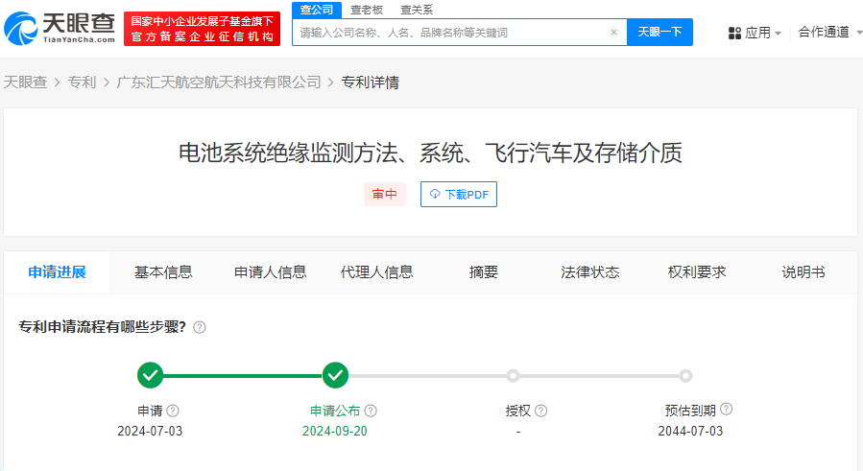863x471 pixels.
Task: Focus the company name search input field
Action: pos(451,33)
